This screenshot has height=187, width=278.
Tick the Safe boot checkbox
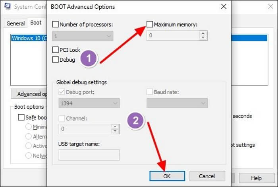tap(21, 117)
